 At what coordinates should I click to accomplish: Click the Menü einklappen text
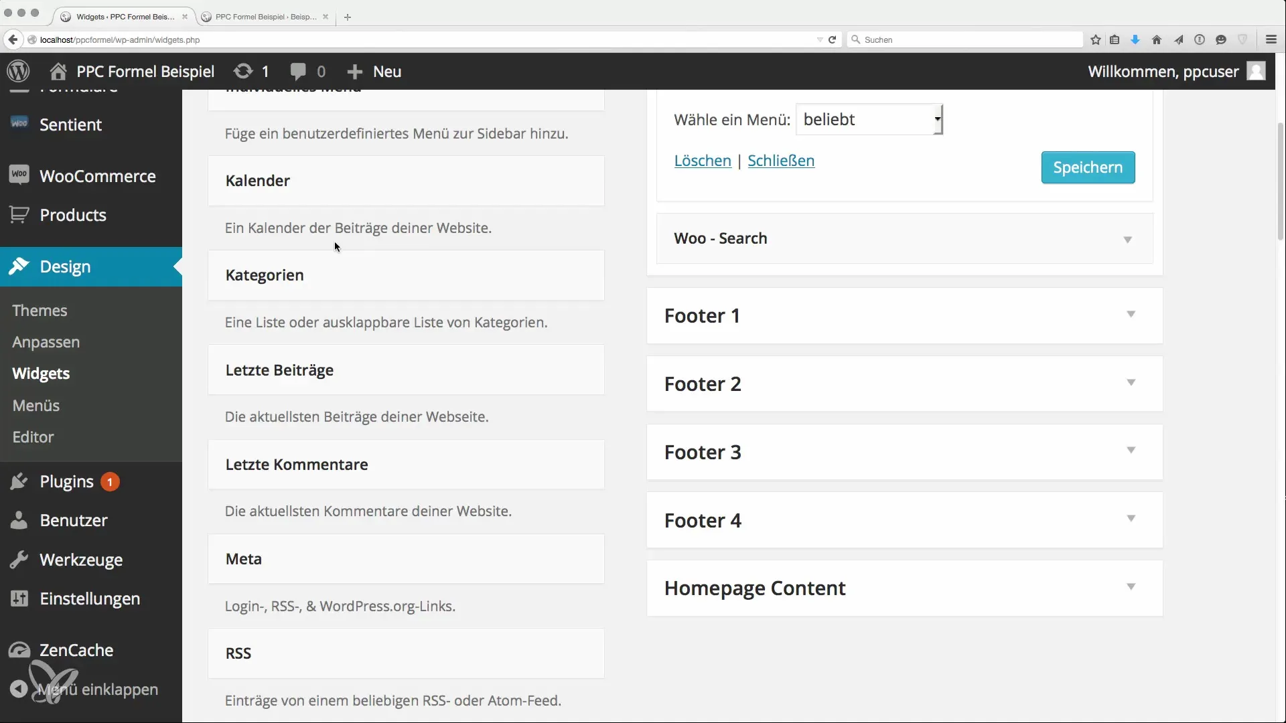click(x=98, y=689)
